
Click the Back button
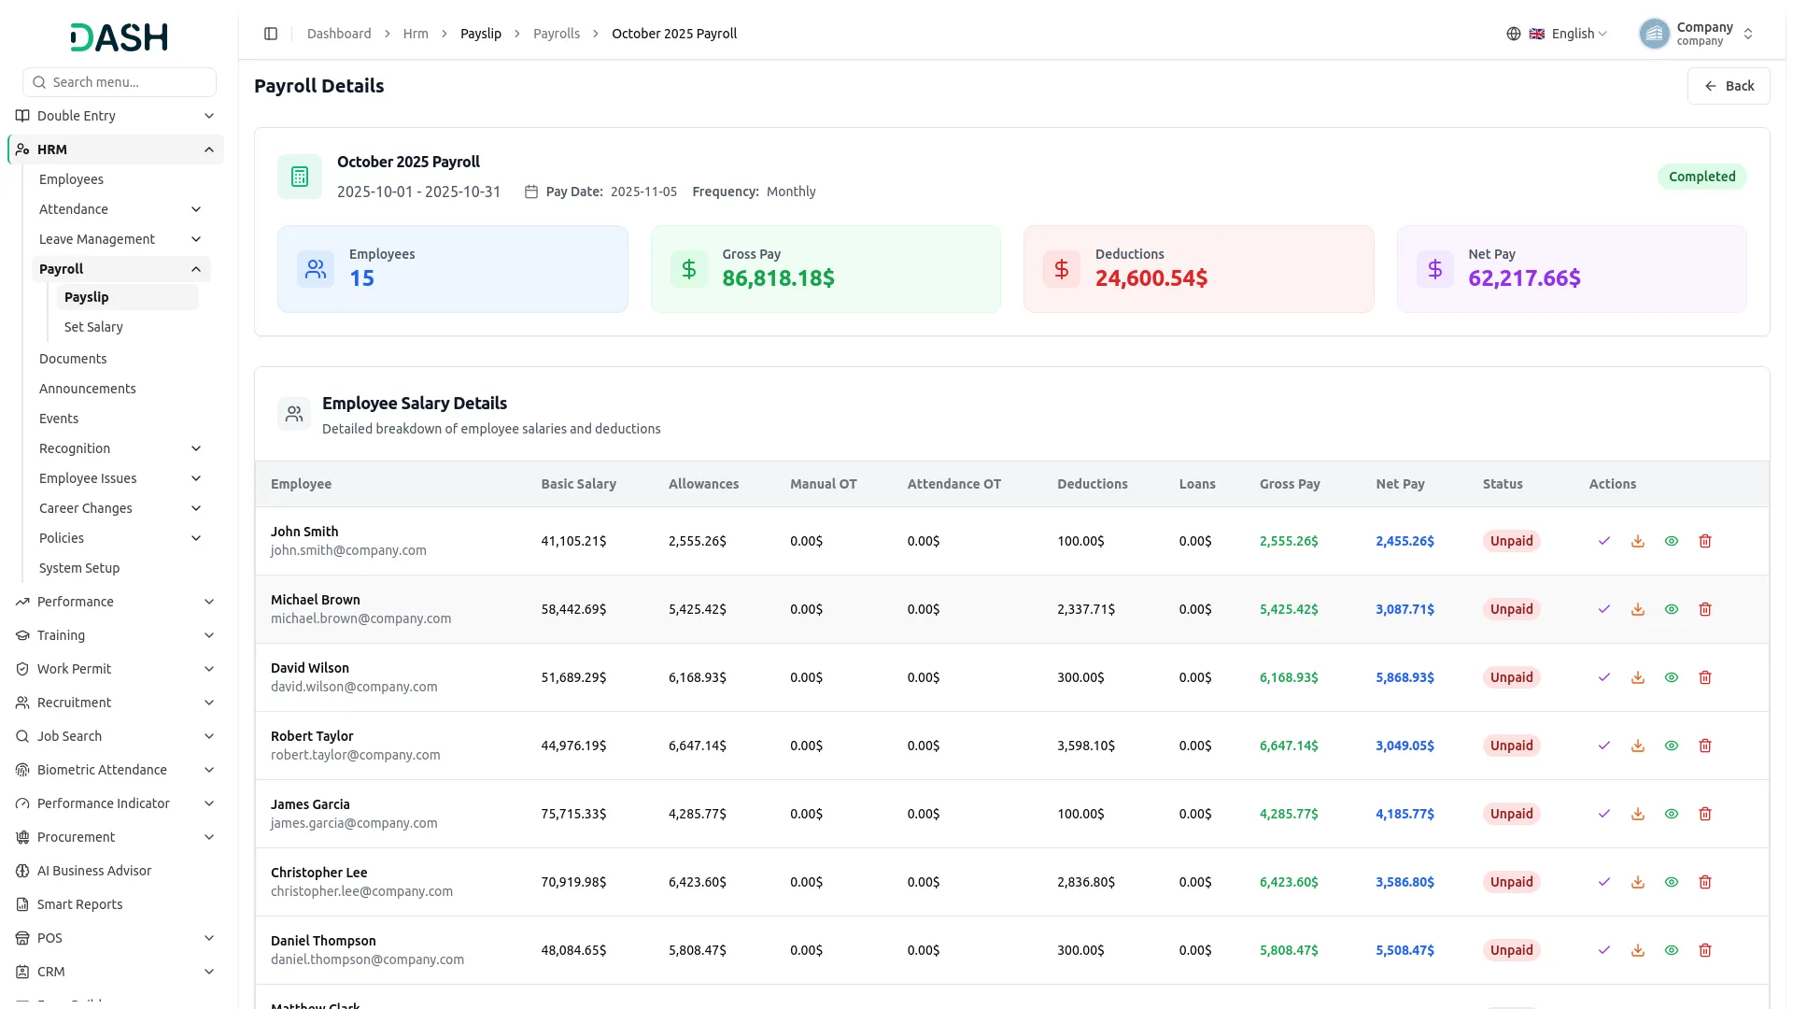[1728, 86]
